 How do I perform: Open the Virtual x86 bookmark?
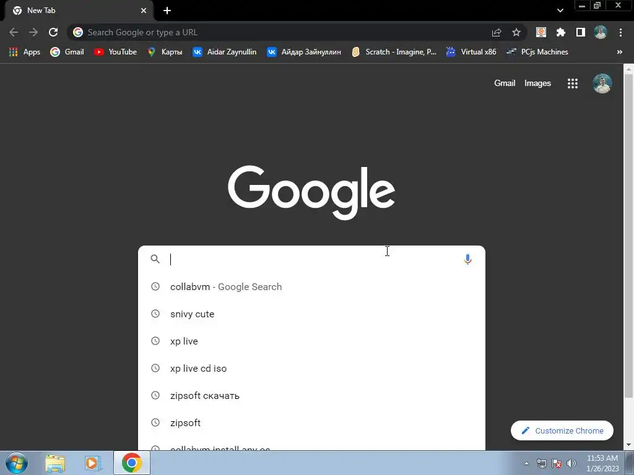[x=471, y=52]
